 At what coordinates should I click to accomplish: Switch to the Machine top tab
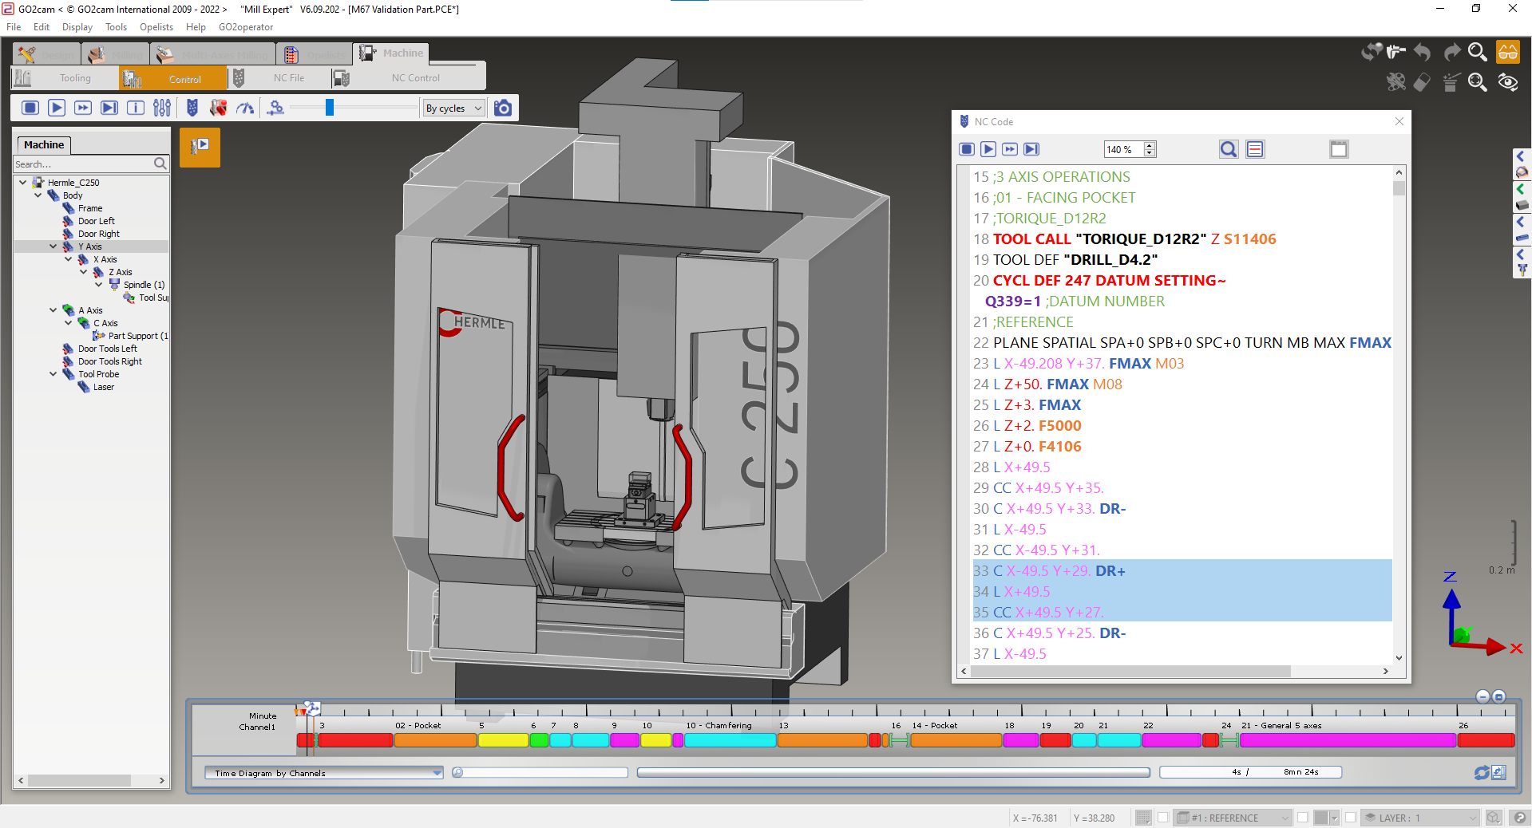click(391, 53)
